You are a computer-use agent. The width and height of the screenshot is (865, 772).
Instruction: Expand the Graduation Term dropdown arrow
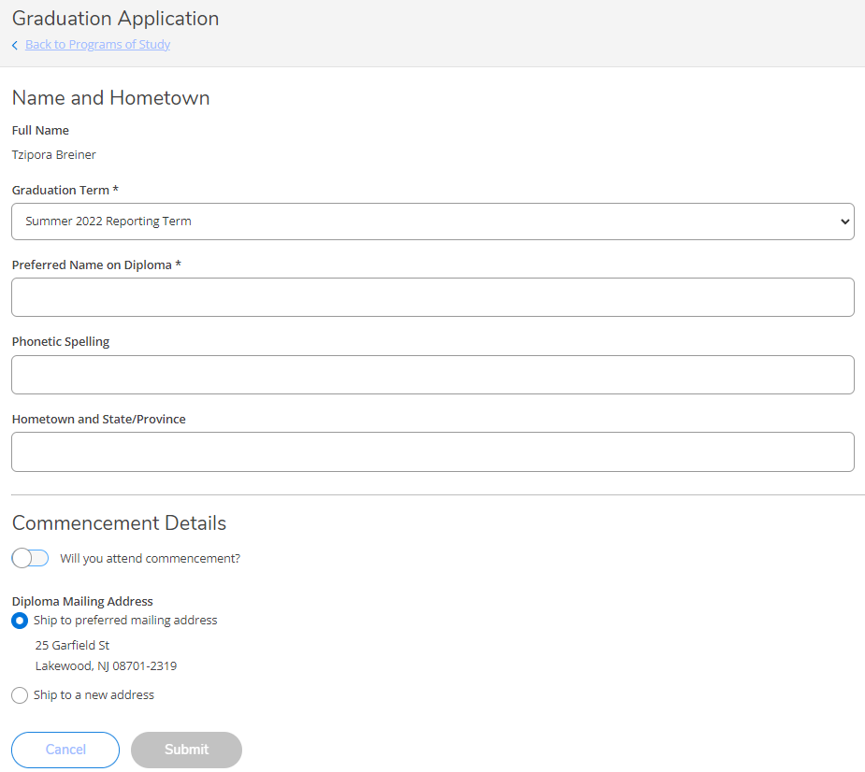click(x=844, y=222)
